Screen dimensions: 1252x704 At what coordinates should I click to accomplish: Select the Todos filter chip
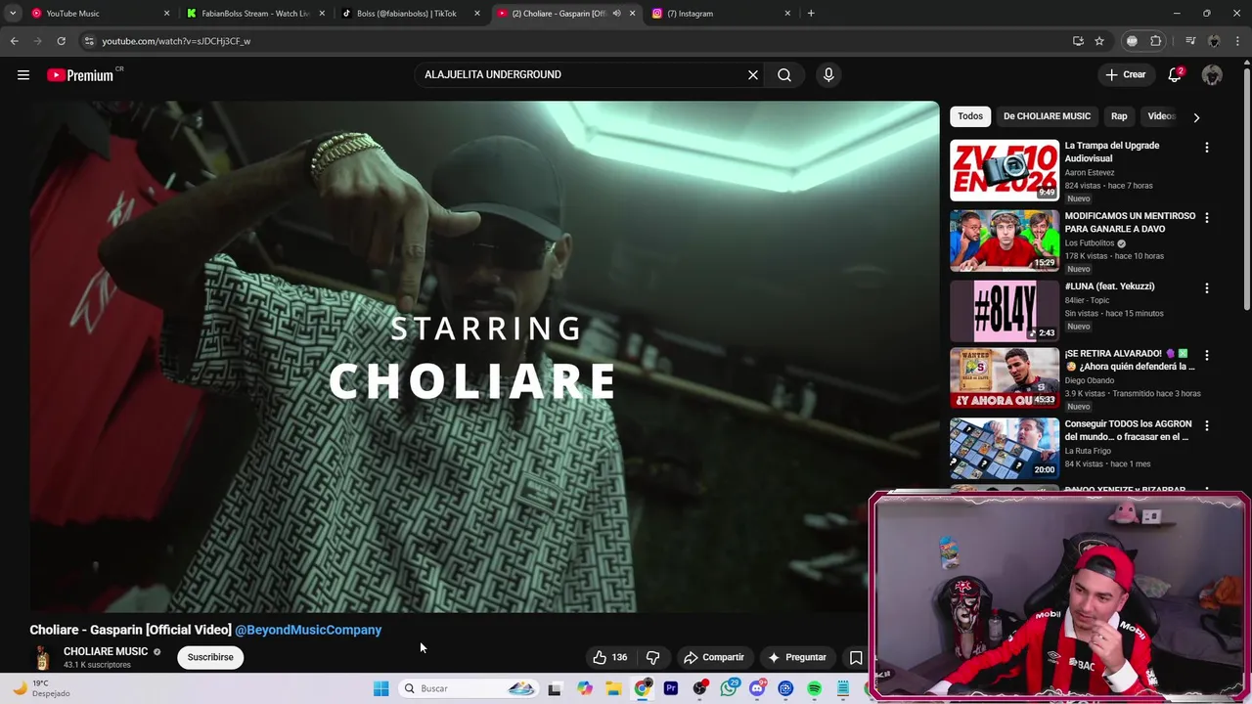click(x=970, y=116)
